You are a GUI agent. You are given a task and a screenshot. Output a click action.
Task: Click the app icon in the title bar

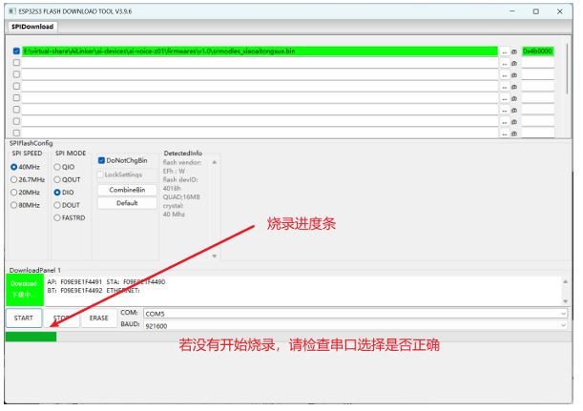click(12, 11)
